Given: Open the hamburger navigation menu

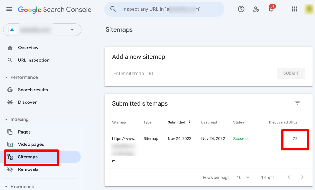Looking at the screenshot, I should click(x=9, y=9).
